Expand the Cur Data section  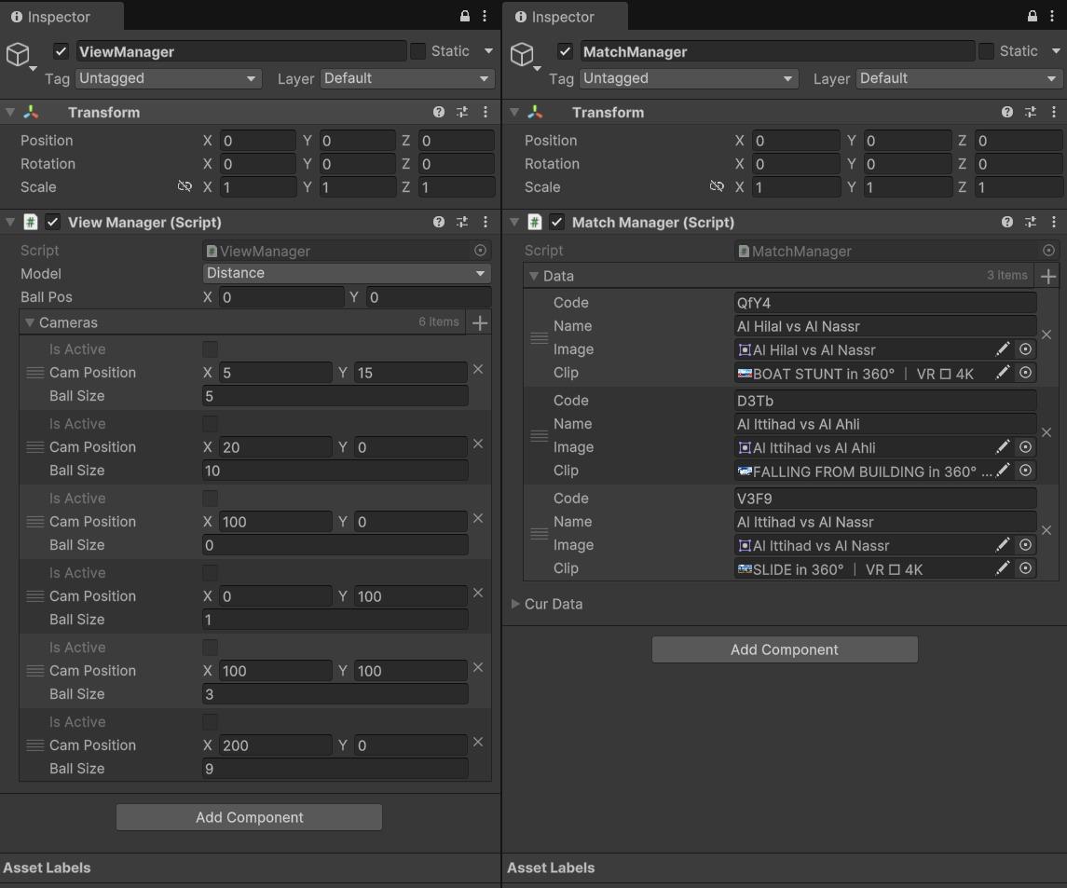click(514, 604)
